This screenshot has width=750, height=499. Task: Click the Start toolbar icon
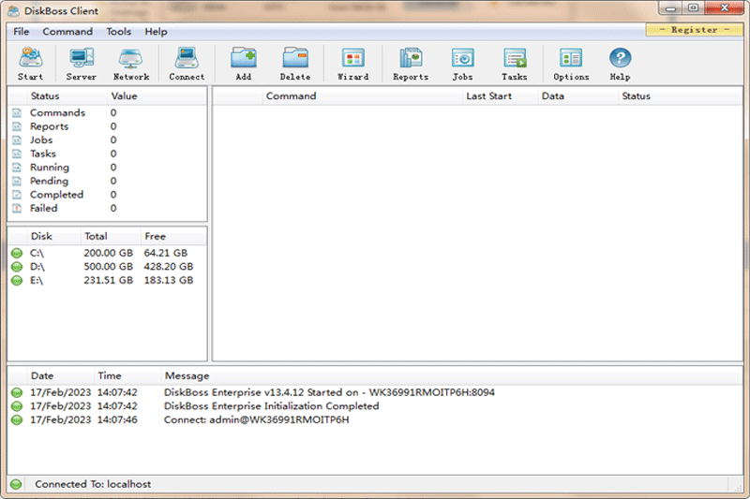coord(30,64)
